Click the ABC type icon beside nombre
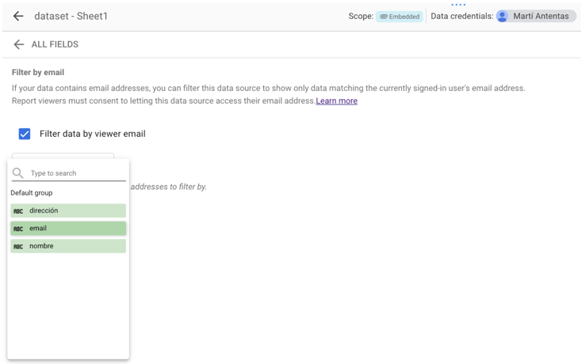Image resolution: width=582 pixels, height=364 pixels. (x=18, y=247)
